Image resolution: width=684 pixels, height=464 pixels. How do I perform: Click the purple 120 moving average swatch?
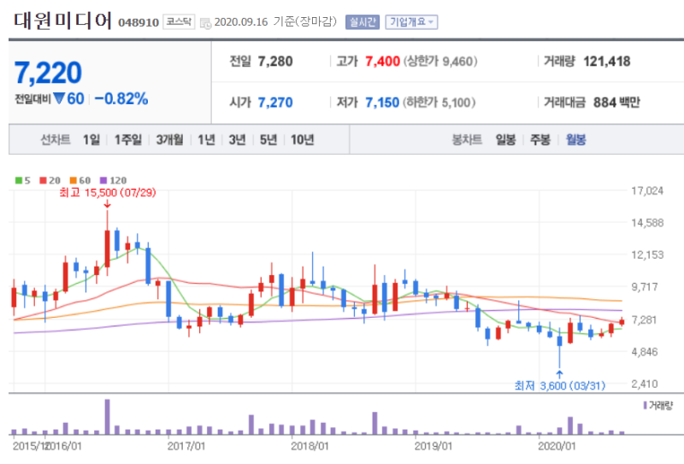tap(103, 180)
